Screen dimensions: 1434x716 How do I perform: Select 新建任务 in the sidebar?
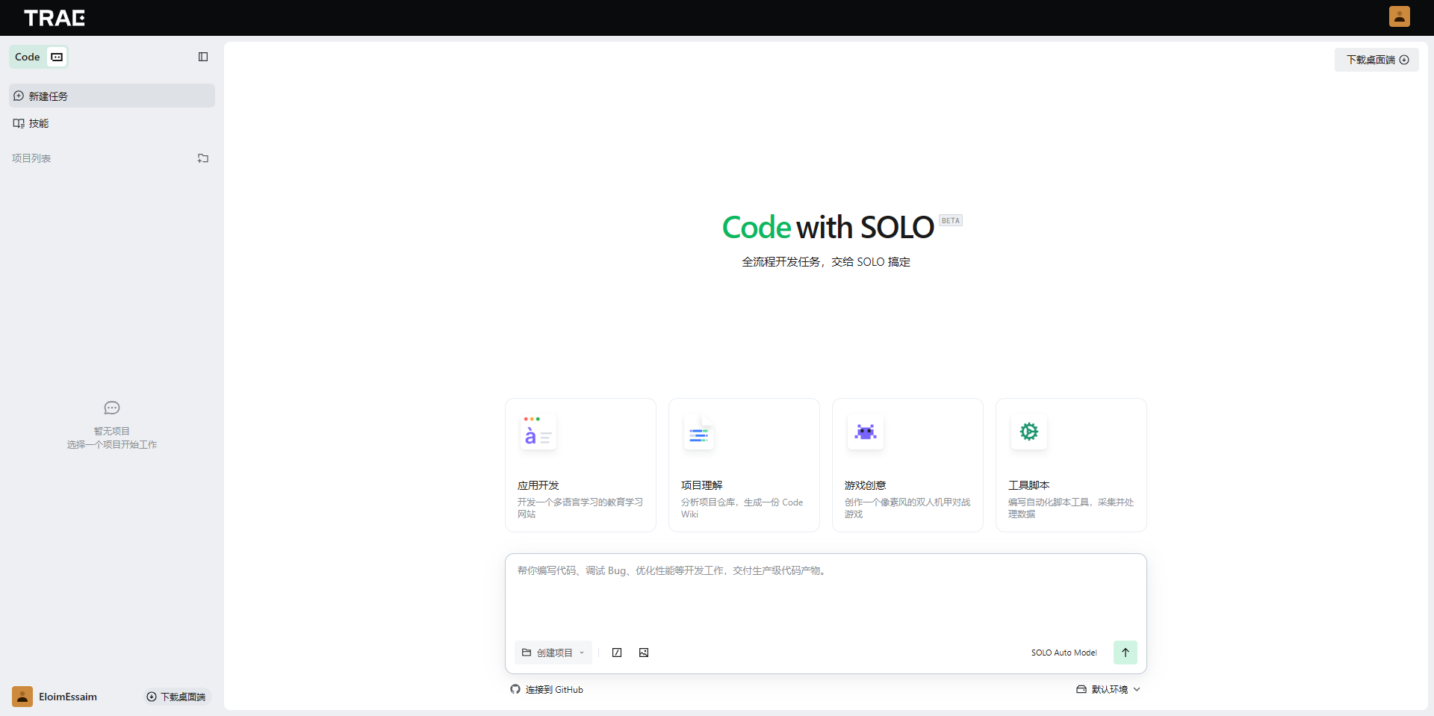[x=112, y=96]
